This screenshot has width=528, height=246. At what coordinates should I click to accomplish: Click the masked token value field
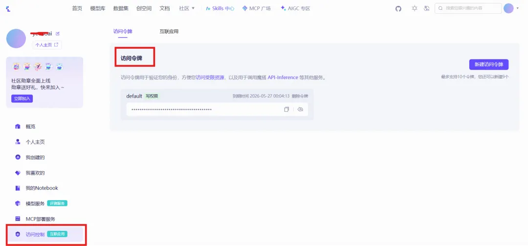(x=217, y=109)
